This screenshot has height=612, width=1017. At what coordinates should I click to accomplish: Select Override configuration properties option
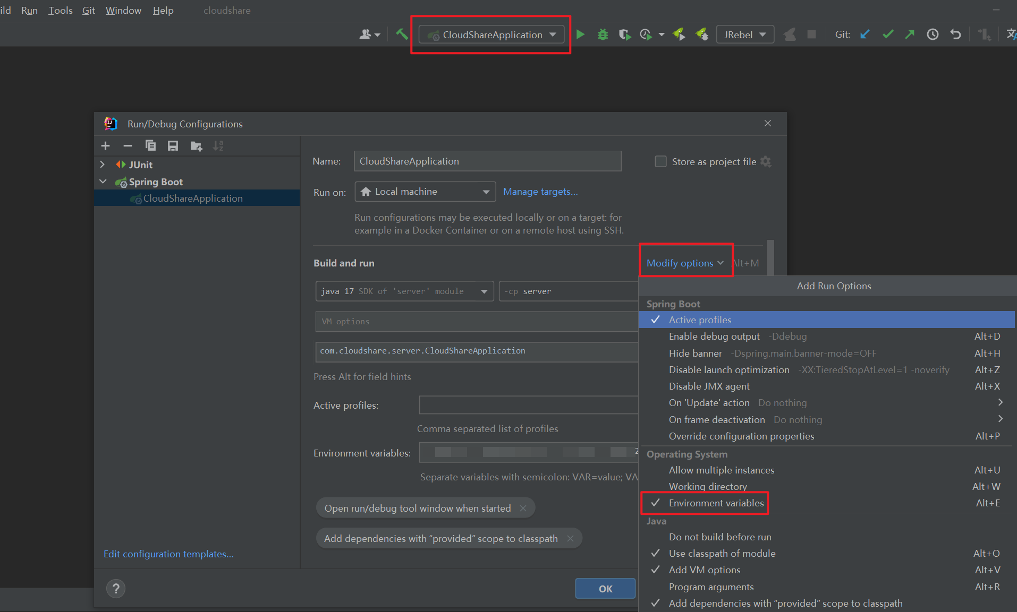[826, 436]
